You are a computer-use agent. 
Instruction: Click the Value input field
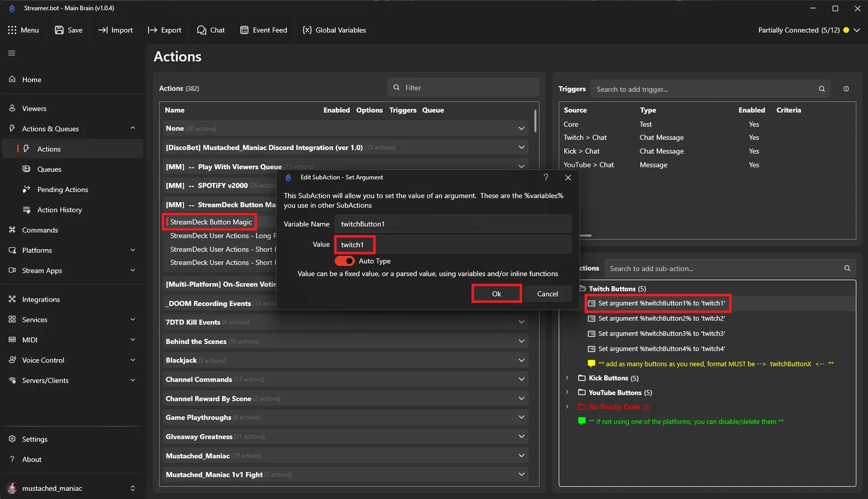(x=453, y=244)
